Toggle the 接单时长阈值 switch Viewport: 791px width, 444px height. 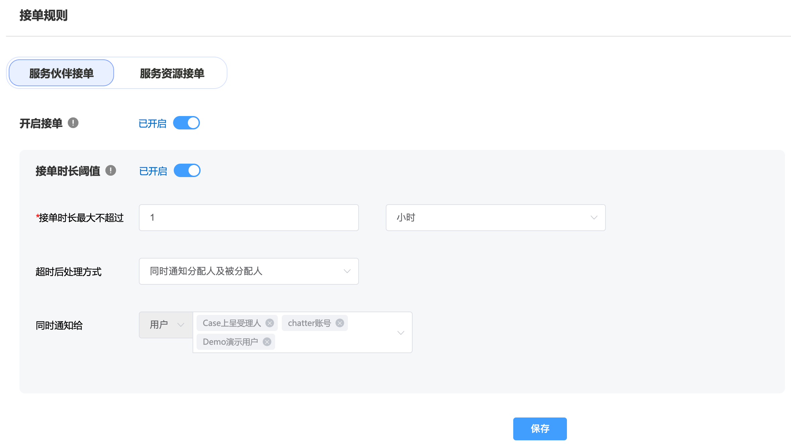click(187, 171)
